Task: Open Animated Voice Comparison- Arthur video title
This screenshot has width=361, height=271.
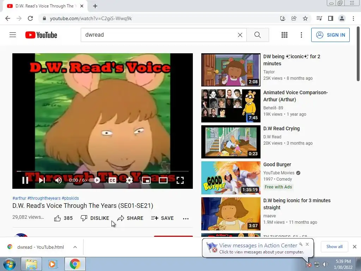Action: tap(296, 96)
